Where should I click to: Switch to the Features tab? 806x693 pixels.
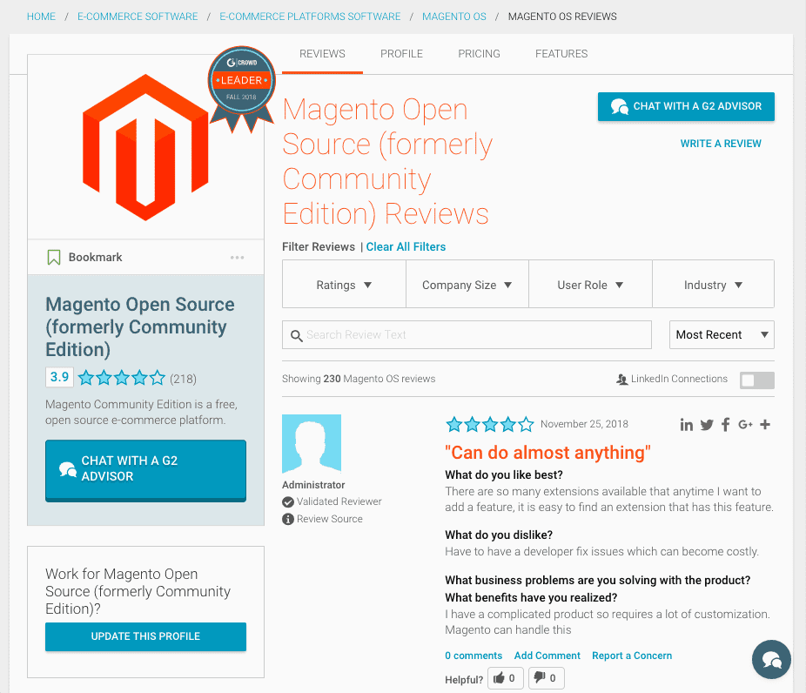point(561,54)
